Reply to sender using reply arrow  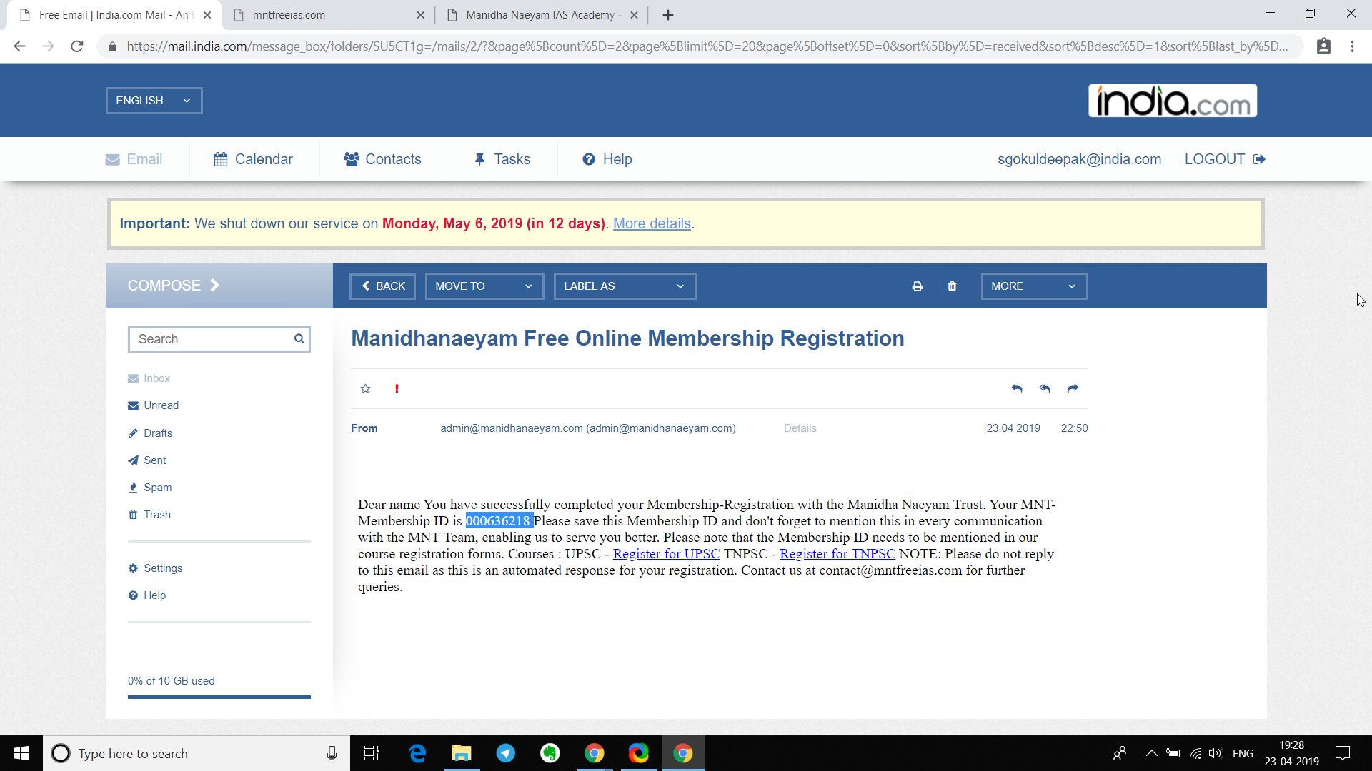[x=1017, y=389]
